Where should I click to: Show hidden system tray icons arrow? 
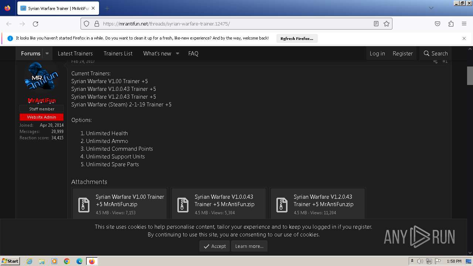point(412,261)
